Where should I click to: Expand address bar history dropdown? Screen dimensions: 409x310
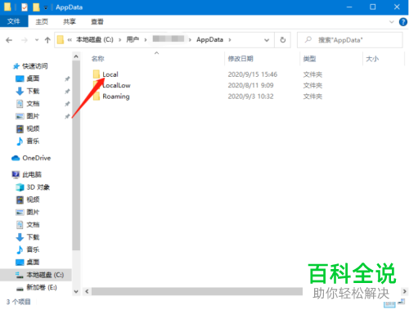click(267, 40)
